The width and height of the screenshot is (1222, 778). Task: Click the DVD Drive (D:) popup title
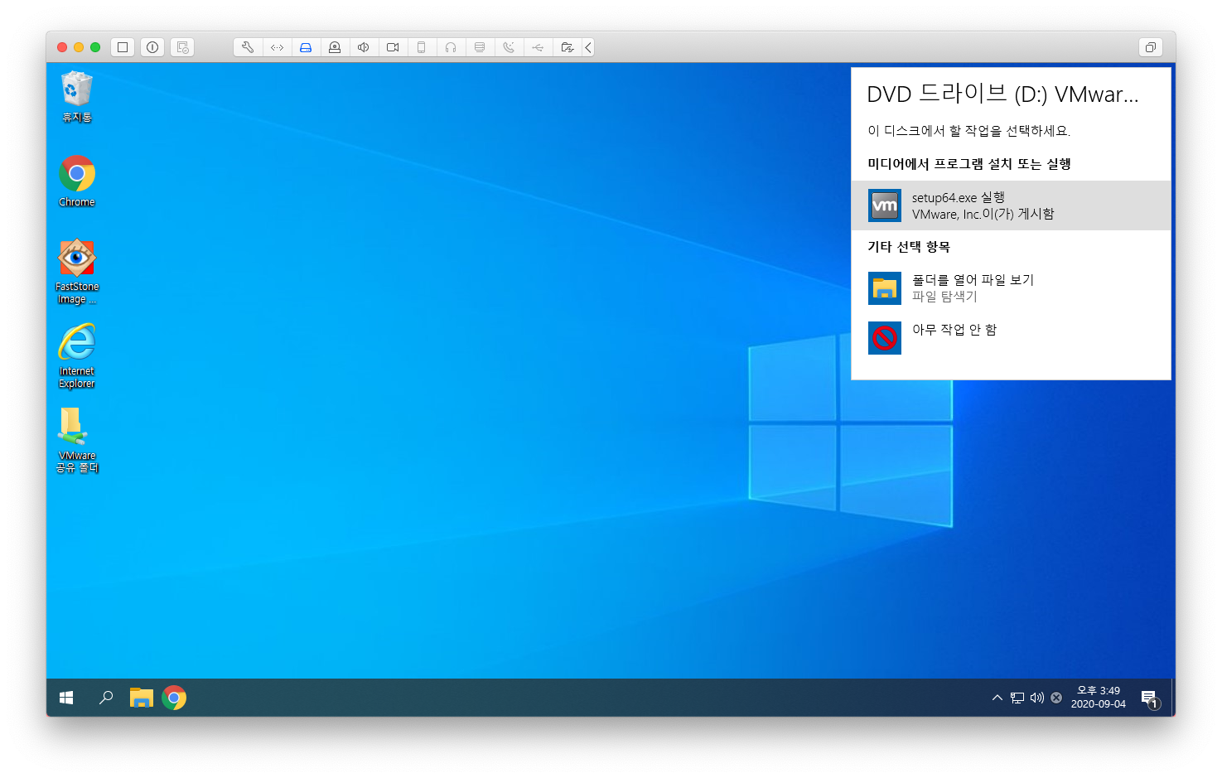(x=1002, y=94)
